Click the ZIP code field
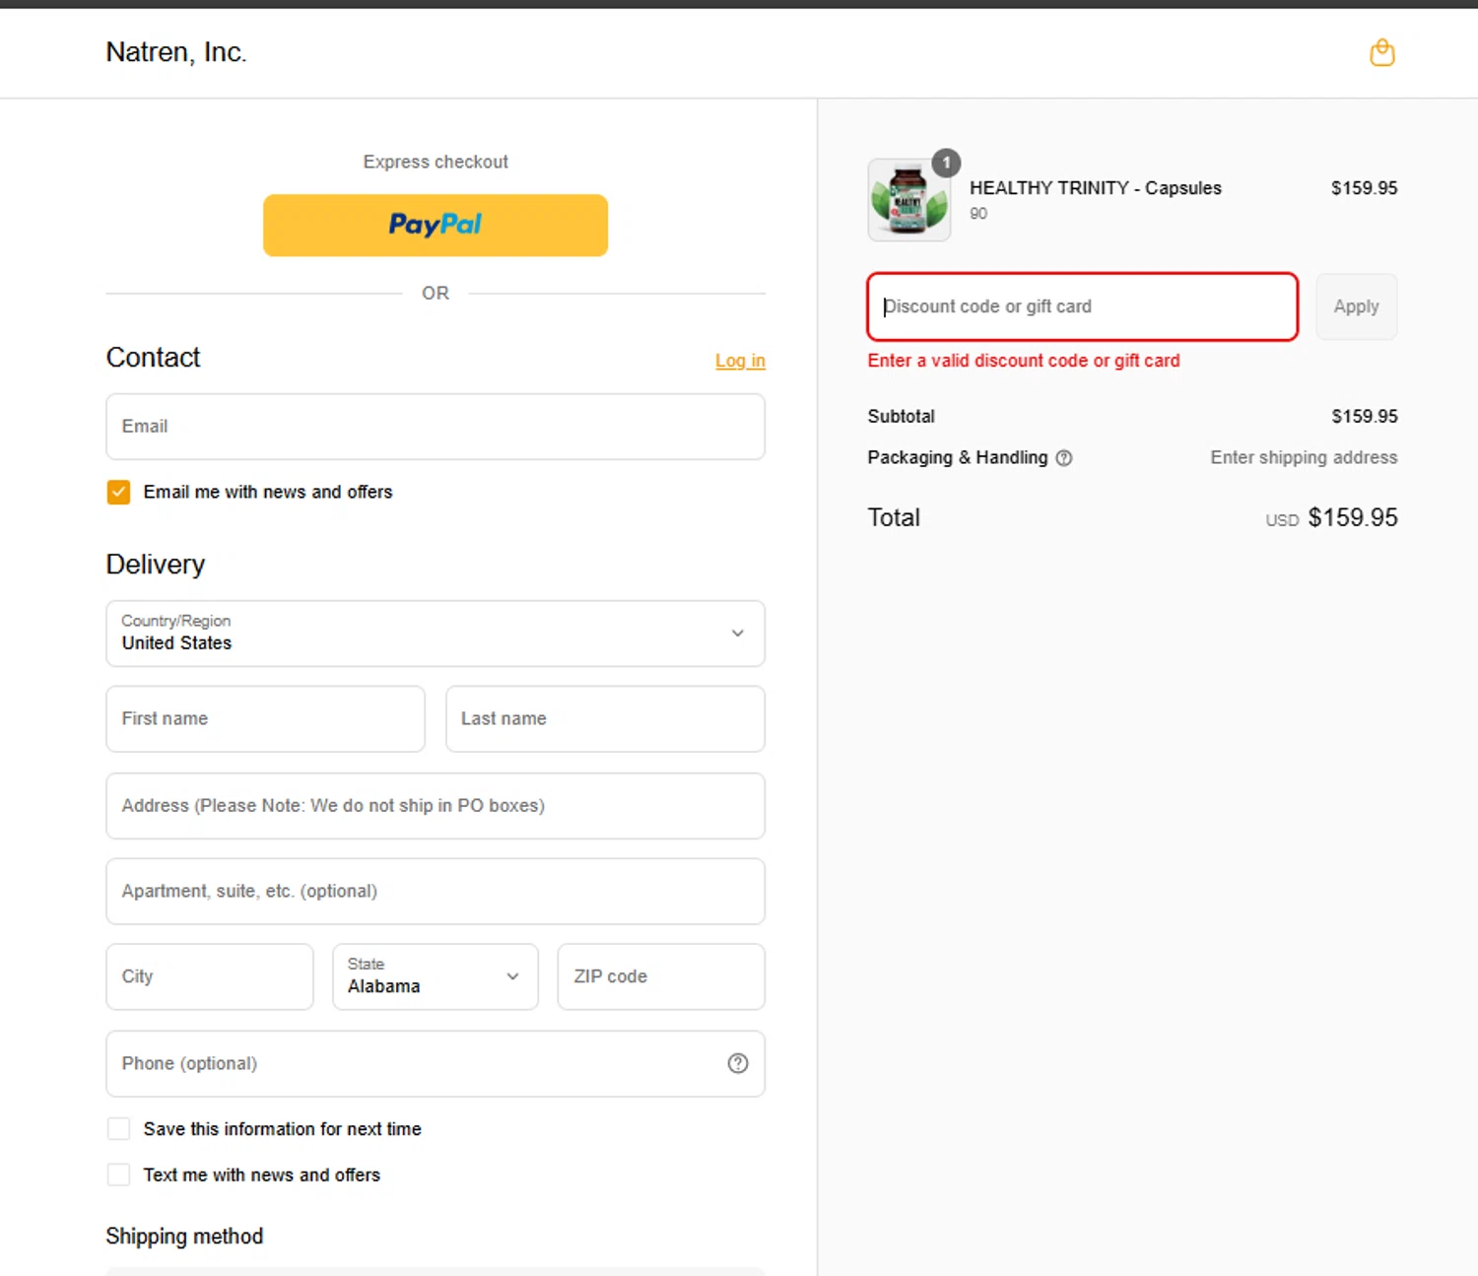This screenshot has width=1478, height=1276. (661, 976)
